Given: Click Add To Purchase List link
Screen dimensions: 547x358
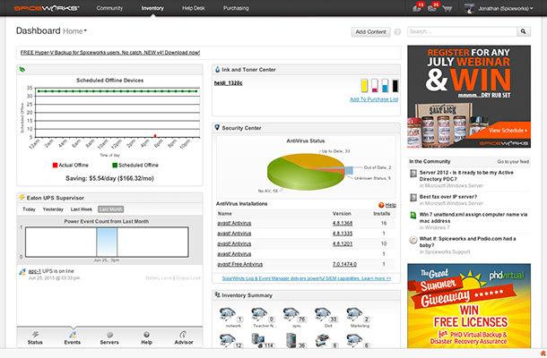Looking at the screenshot, I should pyautogui.click(x=374, y=99).
